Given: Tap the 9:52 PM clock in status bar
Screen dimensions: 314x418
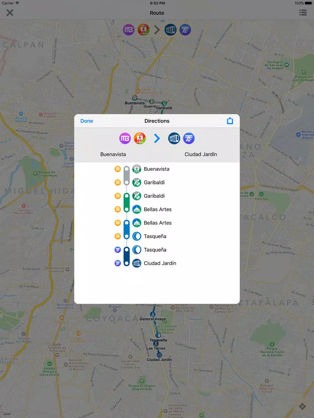Looking at the screenshot, I should pos(157,3).
